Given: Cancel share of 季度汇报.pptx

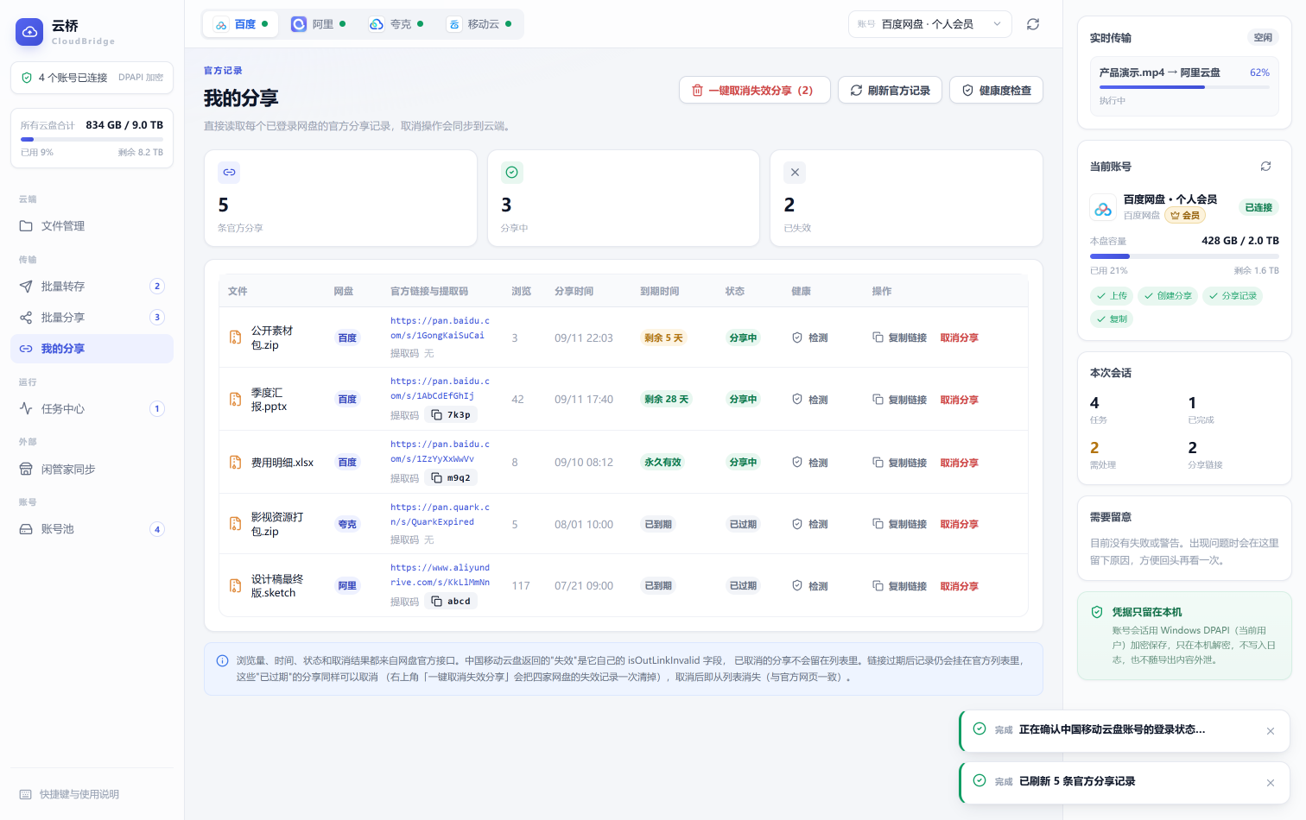Looking at the screenshot, I should 960,400.
